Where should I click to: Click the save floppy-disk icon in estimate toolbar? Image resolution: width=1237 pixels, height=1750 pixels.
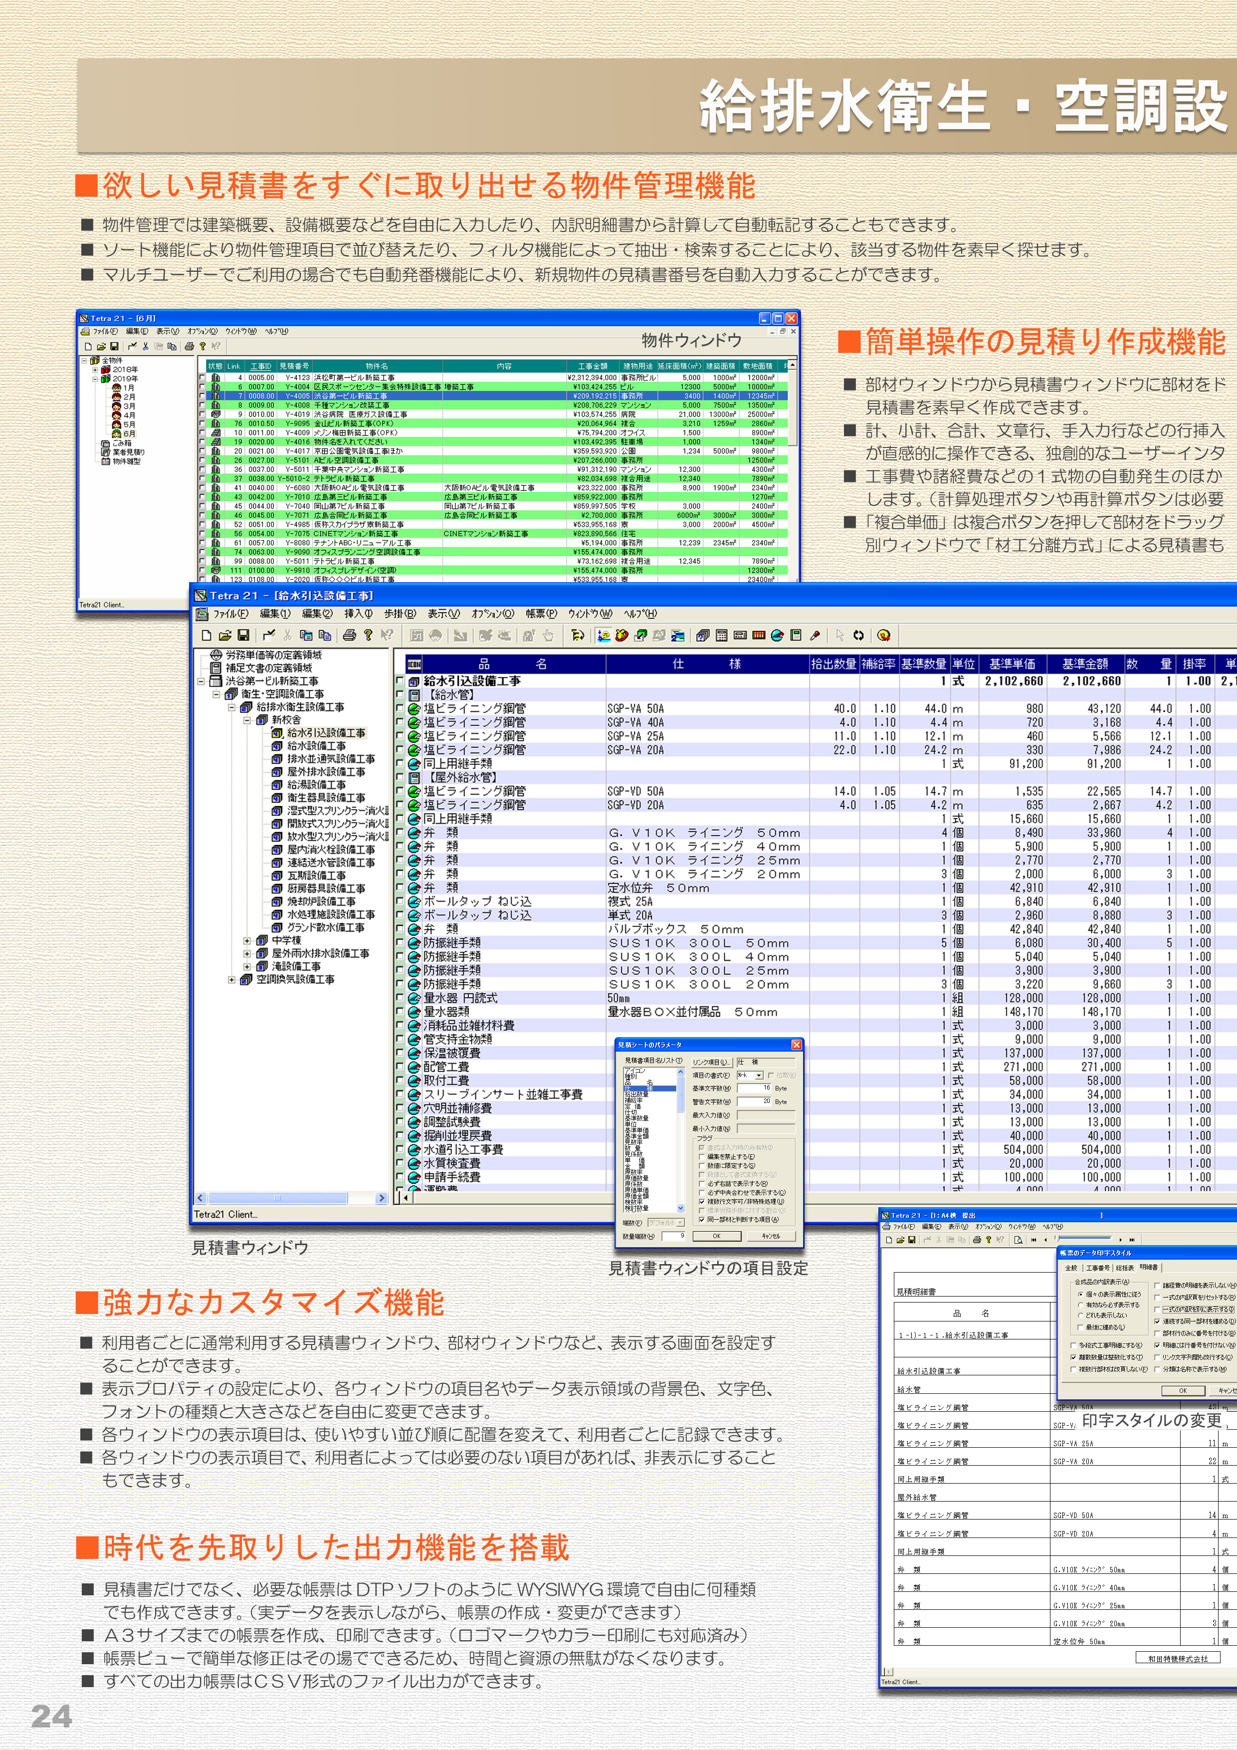point(243,636)
